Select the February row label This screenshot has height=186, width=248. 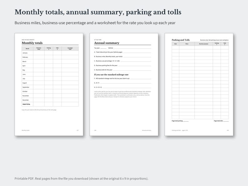tap(25, 57)
